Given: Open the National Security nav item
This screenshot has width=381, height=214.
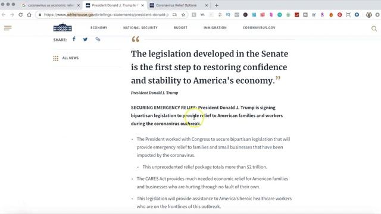Looking at the screenshot, I should [x=140, y=28].
